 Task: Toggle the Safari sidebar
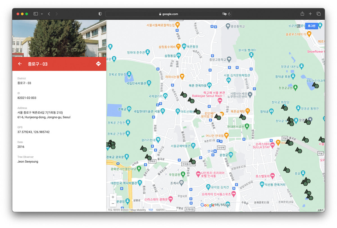(x=36, y=14)
